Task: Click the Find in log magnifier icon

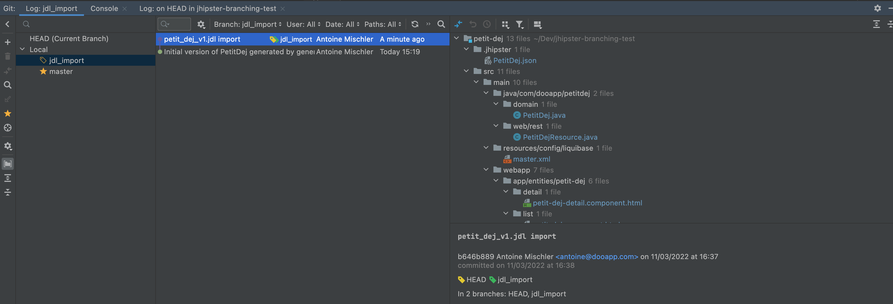Action: pyautogui.click(x=441, y=24)
